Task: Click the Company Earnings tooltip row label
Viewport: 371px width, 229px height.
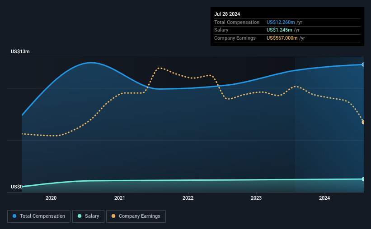Action: click(235, 38)
